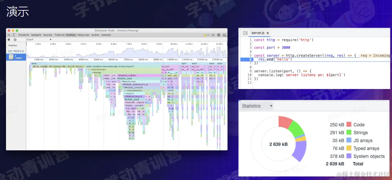Click the 7.00 s overview timeline marker
The width and height of the screenshot is (392, 180).
[x=129, y=44]
